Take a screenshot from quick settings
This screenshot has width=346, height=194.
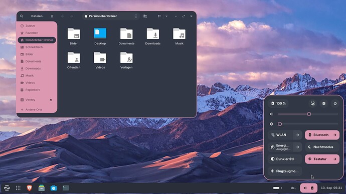coord(313,103)
